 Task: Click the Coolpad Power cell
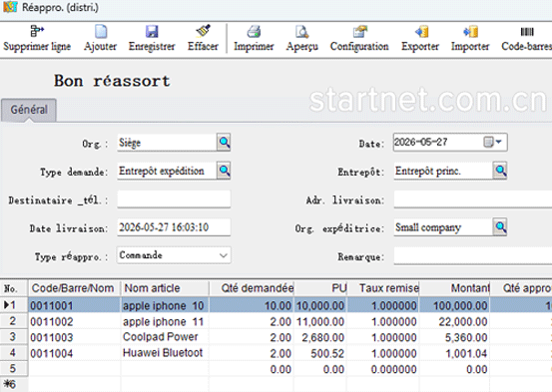tap(165, 337)
